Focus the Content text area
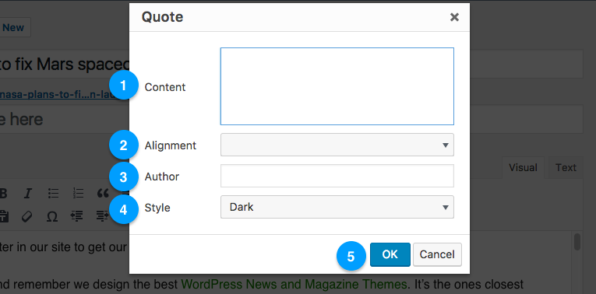This screenshot has height=294, width=596. [x=337, y=86]
